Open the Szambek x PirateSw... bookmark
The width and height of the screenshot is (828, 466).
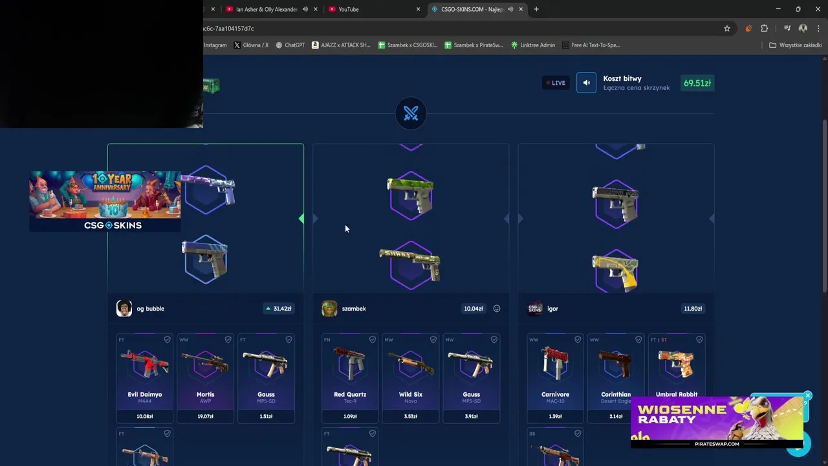(x=474, y=45)
